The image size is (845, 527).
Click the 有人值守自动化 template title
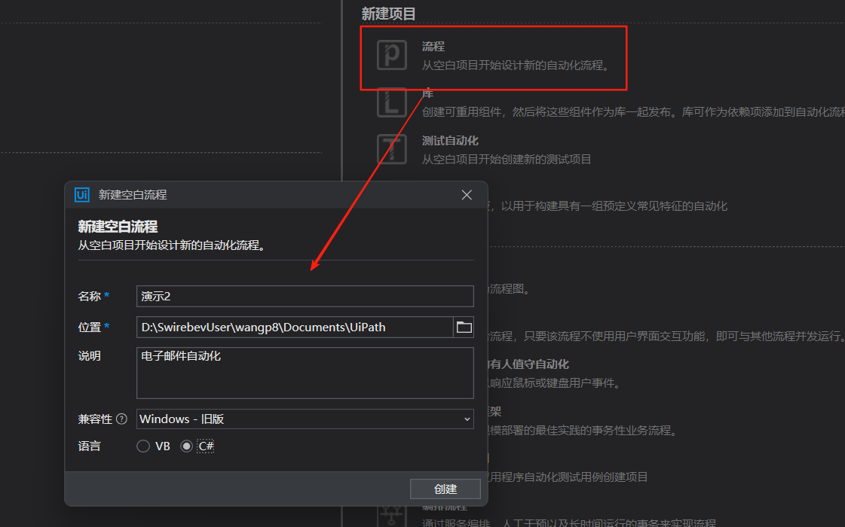[x=529, y=364]
